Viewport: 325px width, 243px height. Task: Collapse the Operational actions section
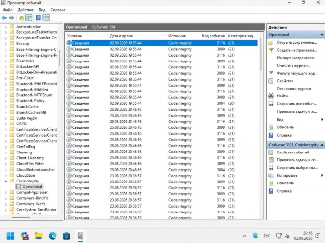[x=322, y=35]
